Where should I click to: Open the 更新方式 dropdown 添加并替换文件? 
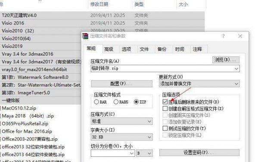(199, 84)
